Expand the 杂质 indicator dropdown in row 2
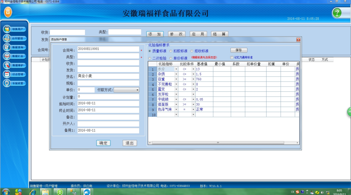Image resolution: width=351 pixels, height=195 pixels. 176,74
